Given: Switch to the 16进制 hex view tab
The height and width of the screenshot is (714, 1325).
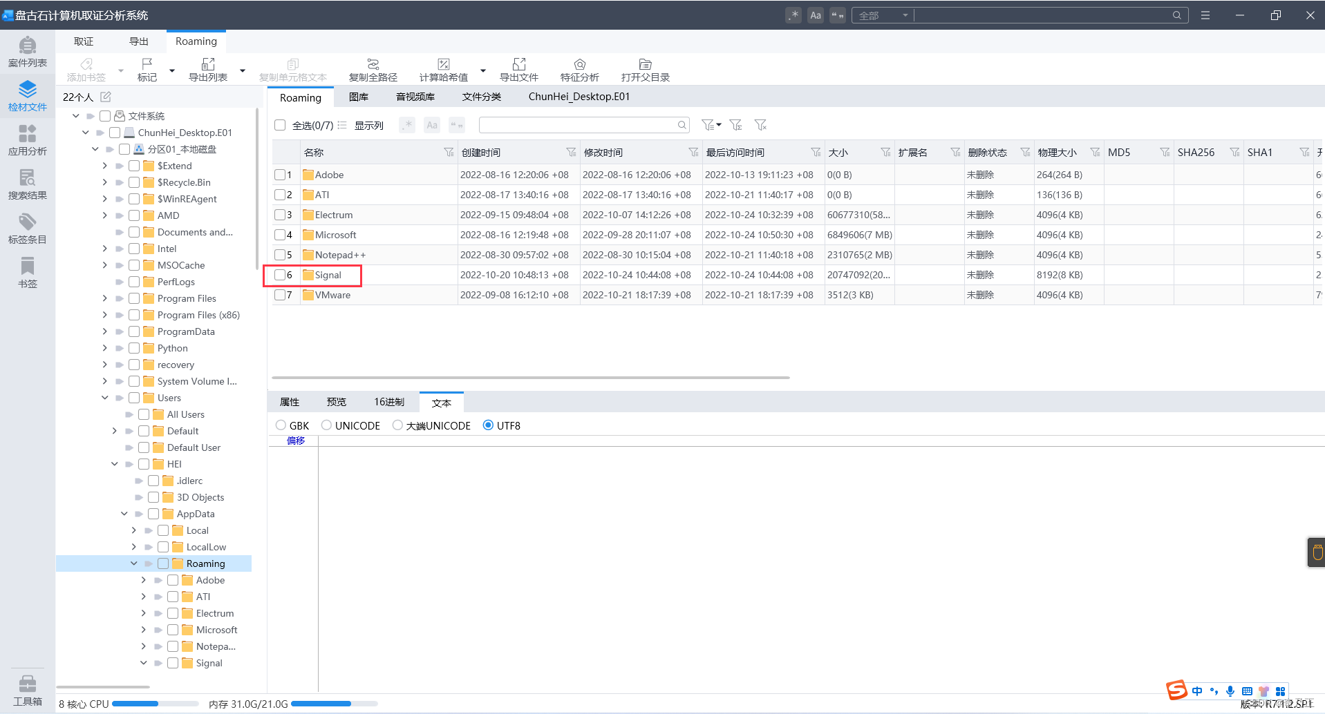Looking at the screenshot, I should click(389, 402).
